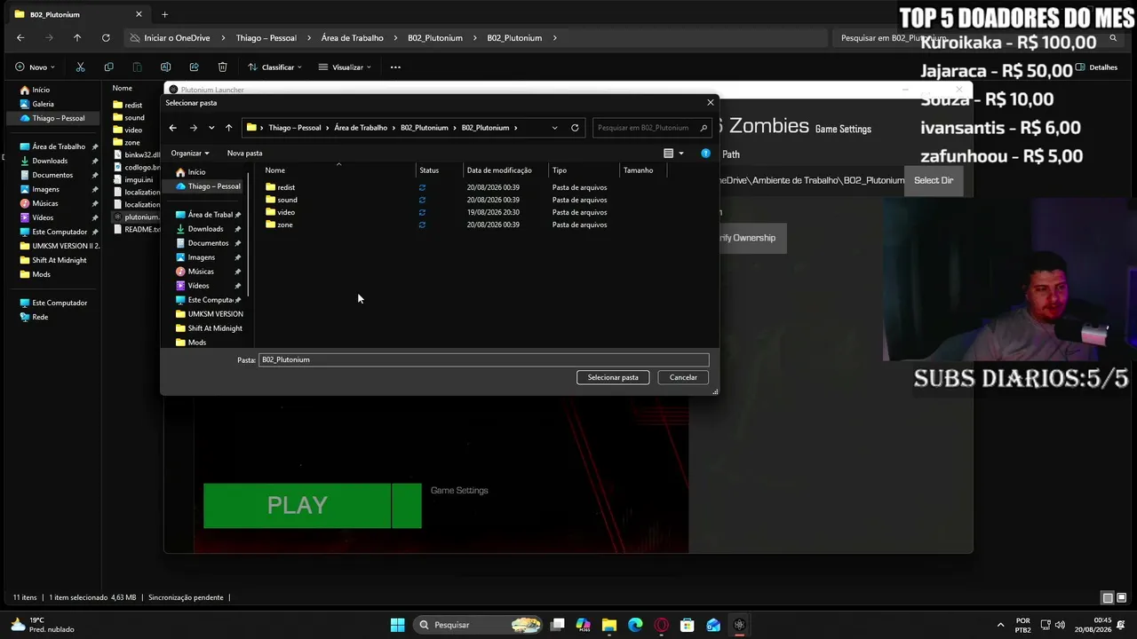Open Shift At Midnight in dialog navigation pane

(x=215, y=328)
